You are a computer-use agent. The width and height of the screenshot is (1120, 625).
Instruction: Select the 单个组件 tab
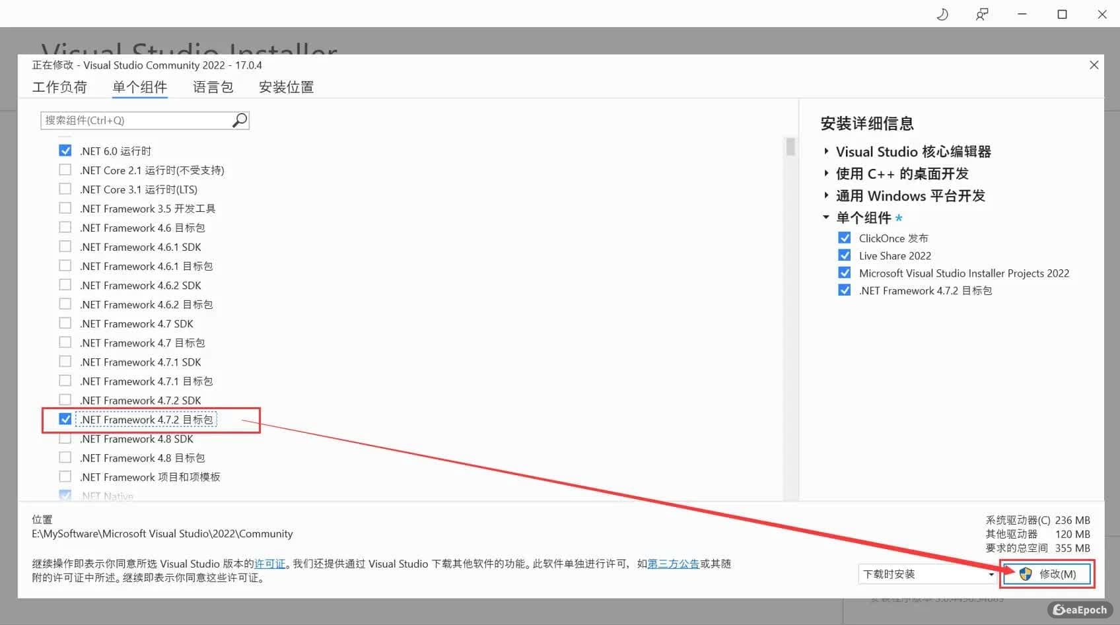click(x=140, y=87)
